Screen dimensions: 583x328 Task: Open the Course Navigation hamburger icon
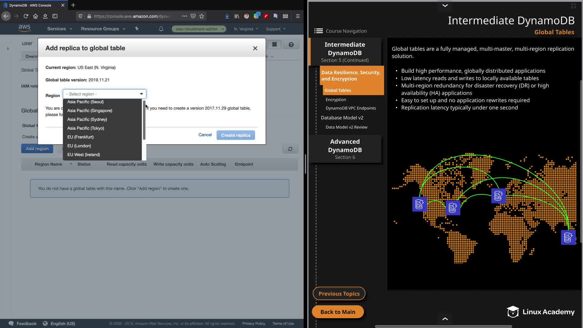pos(318,31)
